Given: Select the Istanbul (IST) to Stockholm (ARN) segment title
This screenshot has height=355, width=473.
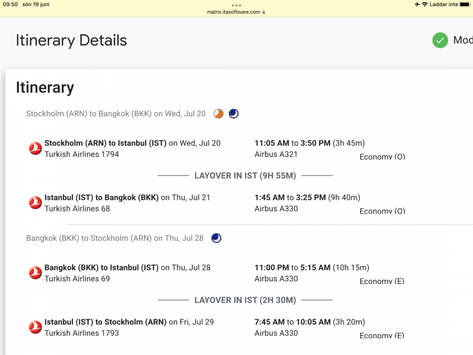Looking at the screenshot, I should [x=105, y=322].
